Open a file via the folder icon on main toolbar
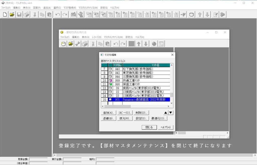Screen dimensions: 257x165 (x=12, y=14)
